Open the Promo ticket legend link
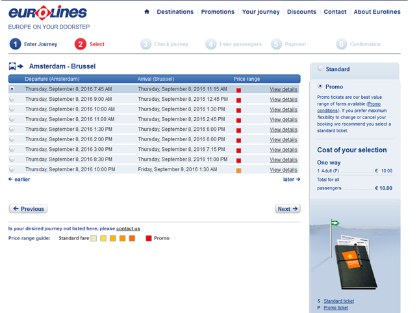 336,308
